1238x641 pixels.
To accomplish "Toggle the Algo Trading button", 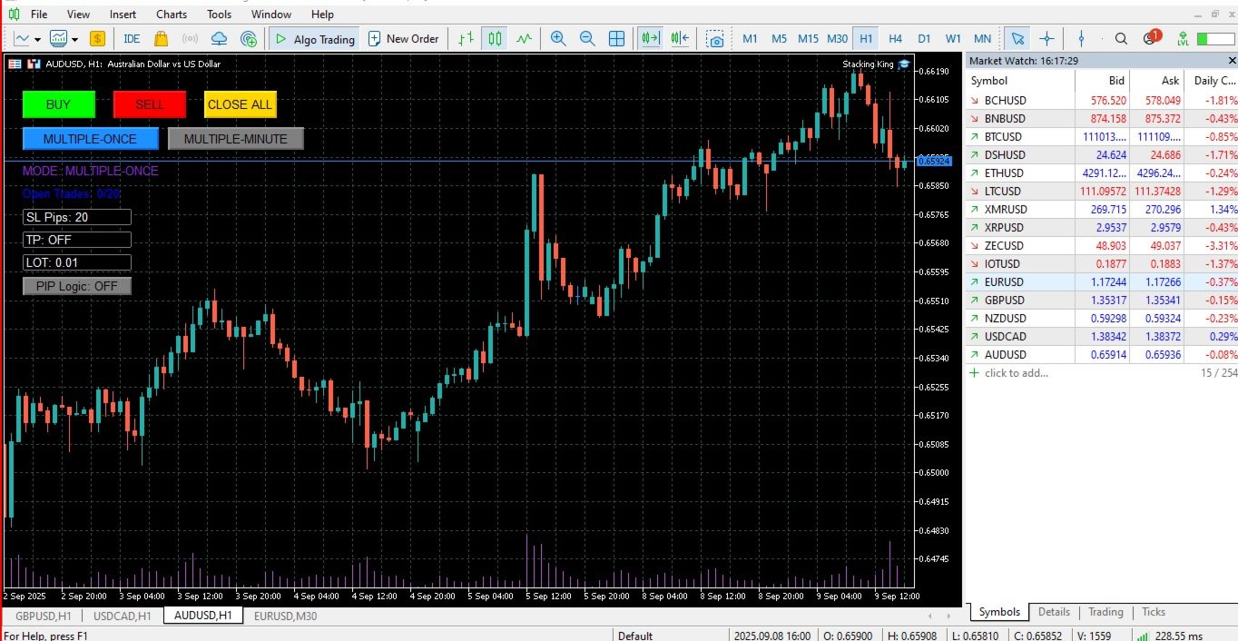I will pyautogui.click(x=314, y=38).
